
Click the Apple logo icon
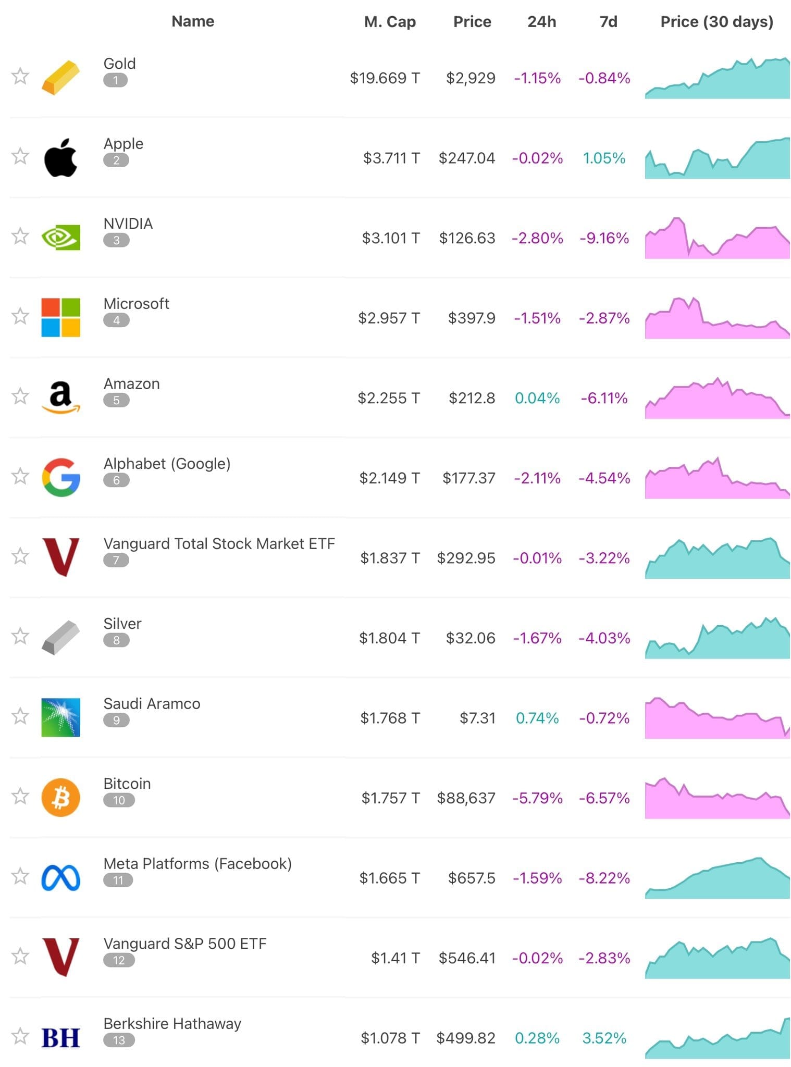tap(60, 157)
